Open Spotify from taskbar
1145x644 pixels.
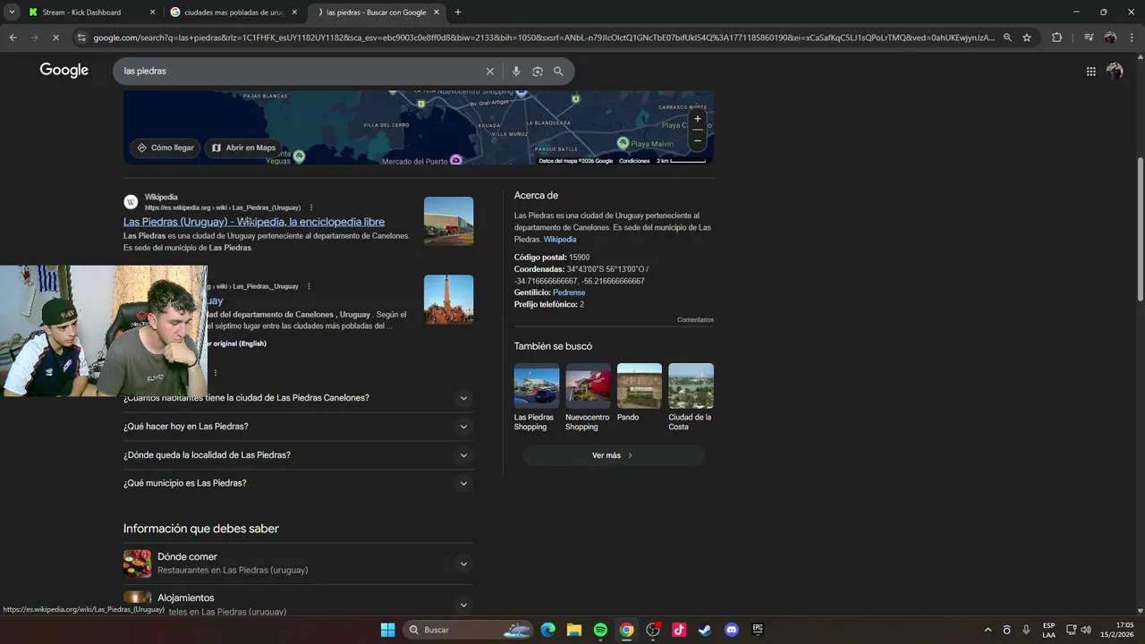600,630
